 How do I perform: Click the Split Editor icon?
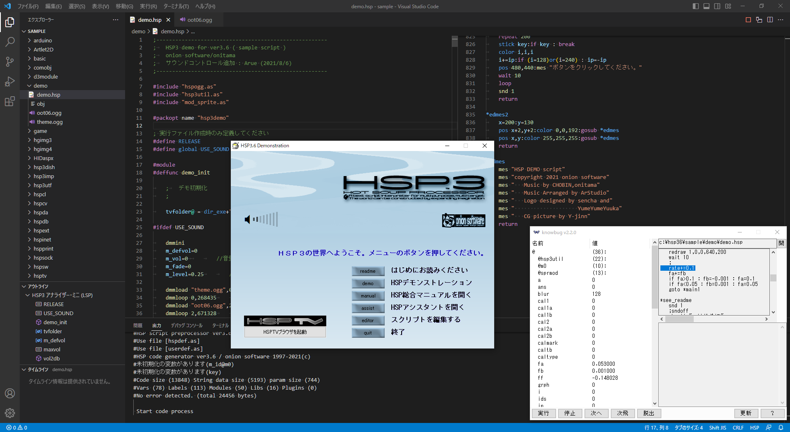[769, 19]
